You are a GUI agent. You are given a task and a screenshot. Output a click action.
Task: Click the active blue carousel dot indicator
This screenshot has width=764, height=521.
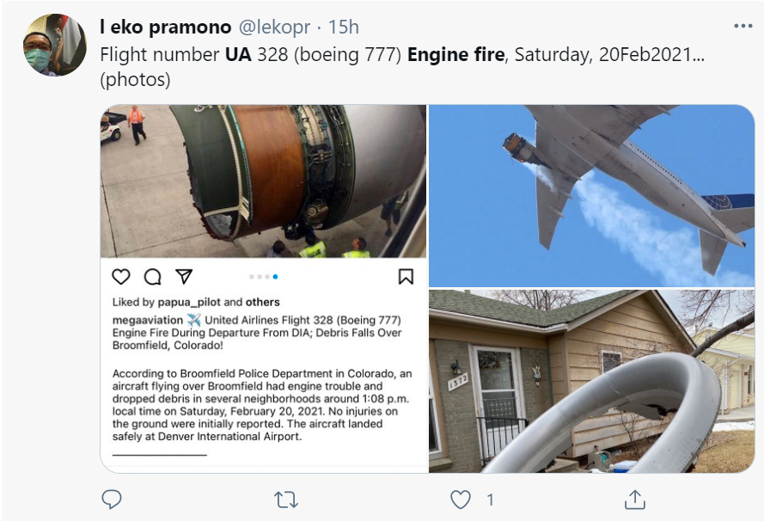point(275,276)
